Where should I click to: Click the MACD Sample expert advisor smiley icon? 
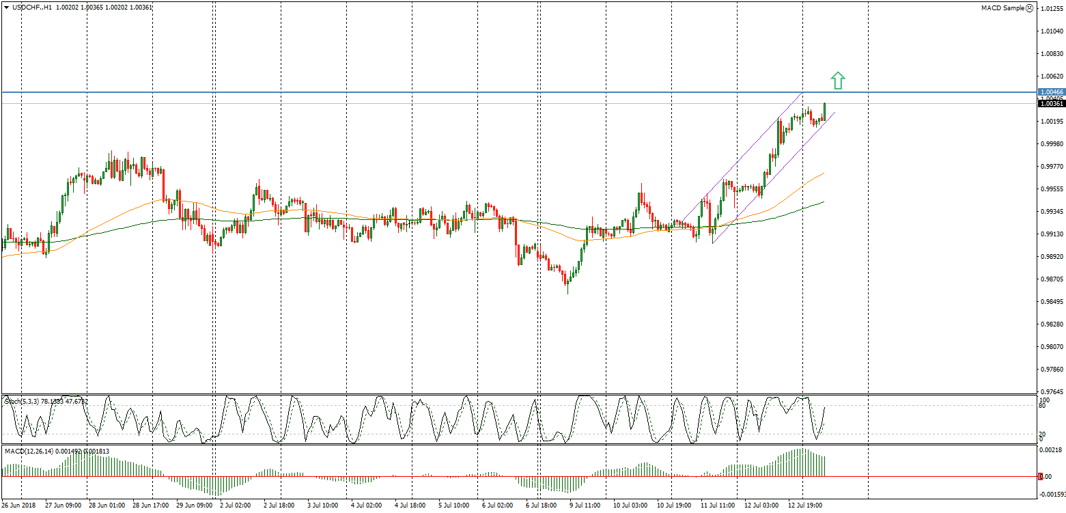[1029, 8]
